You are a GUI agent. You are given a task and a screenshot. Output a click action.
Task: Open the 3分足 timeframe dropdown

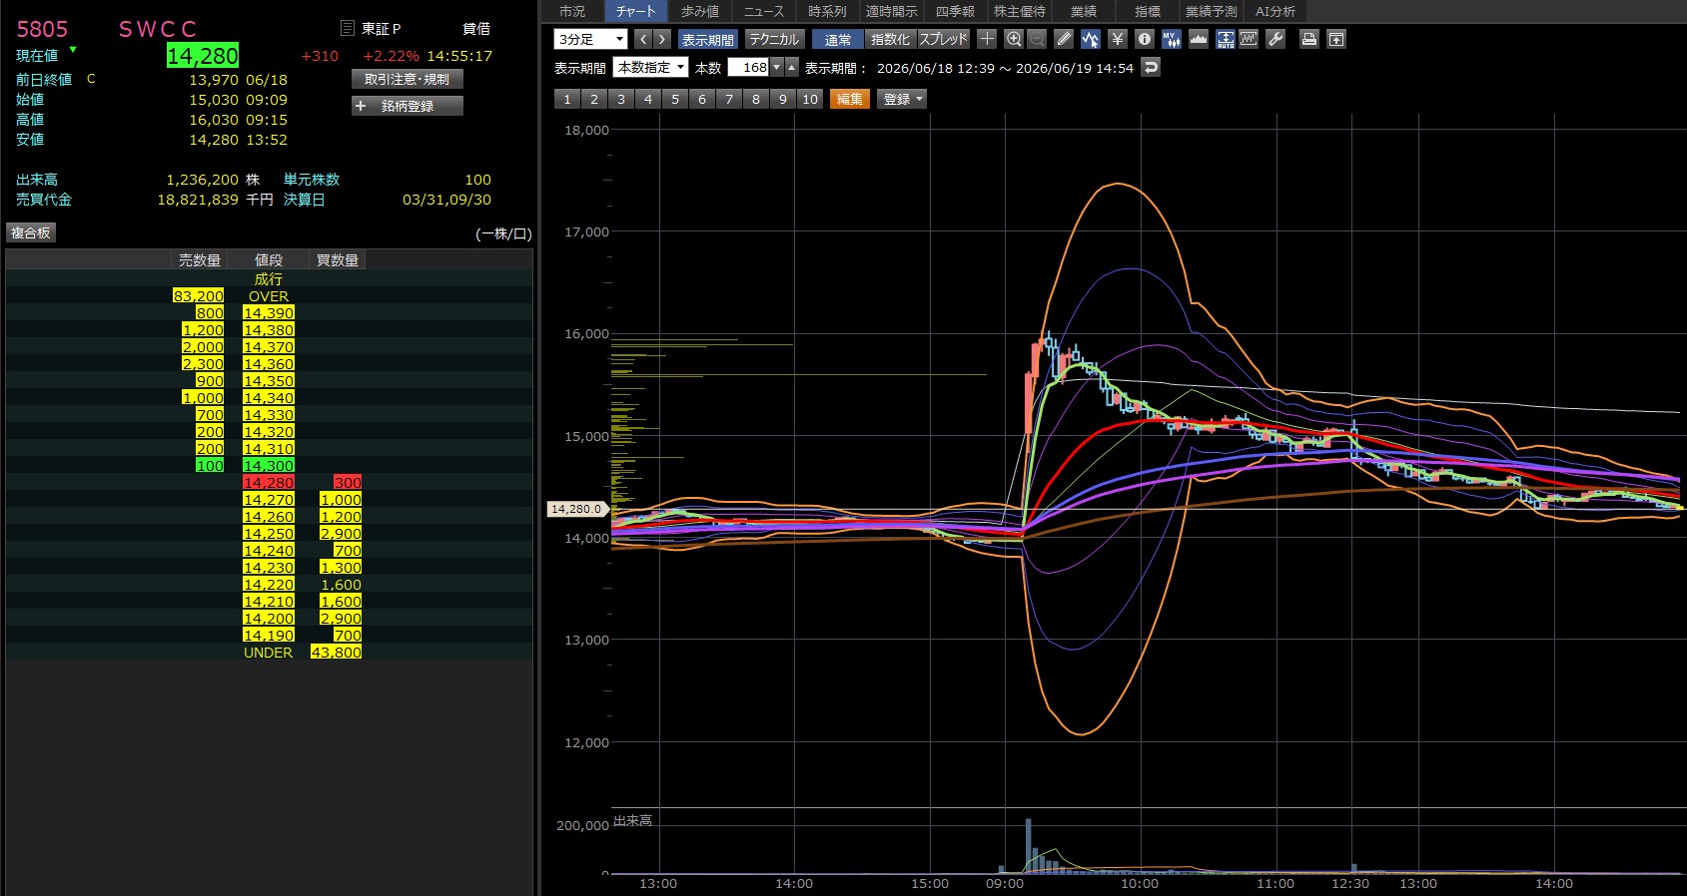pos(590,39)
